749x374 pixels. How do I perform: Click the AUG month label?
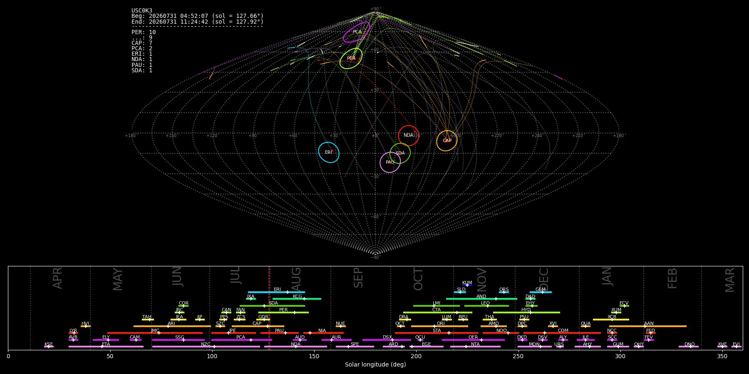point(296,279)
